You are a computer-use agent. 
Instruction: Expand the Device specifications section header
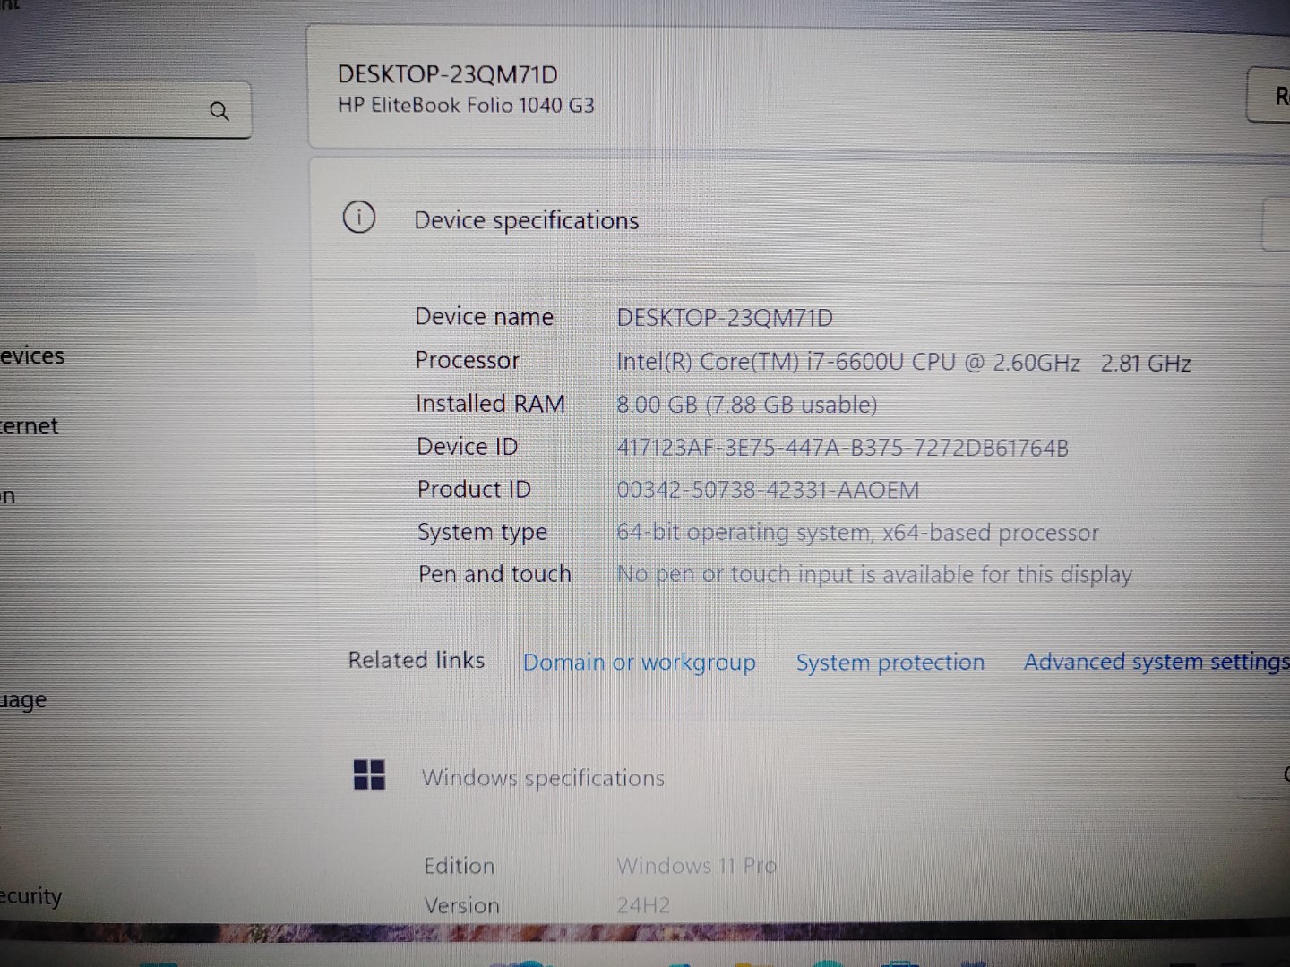click(799, 220)
